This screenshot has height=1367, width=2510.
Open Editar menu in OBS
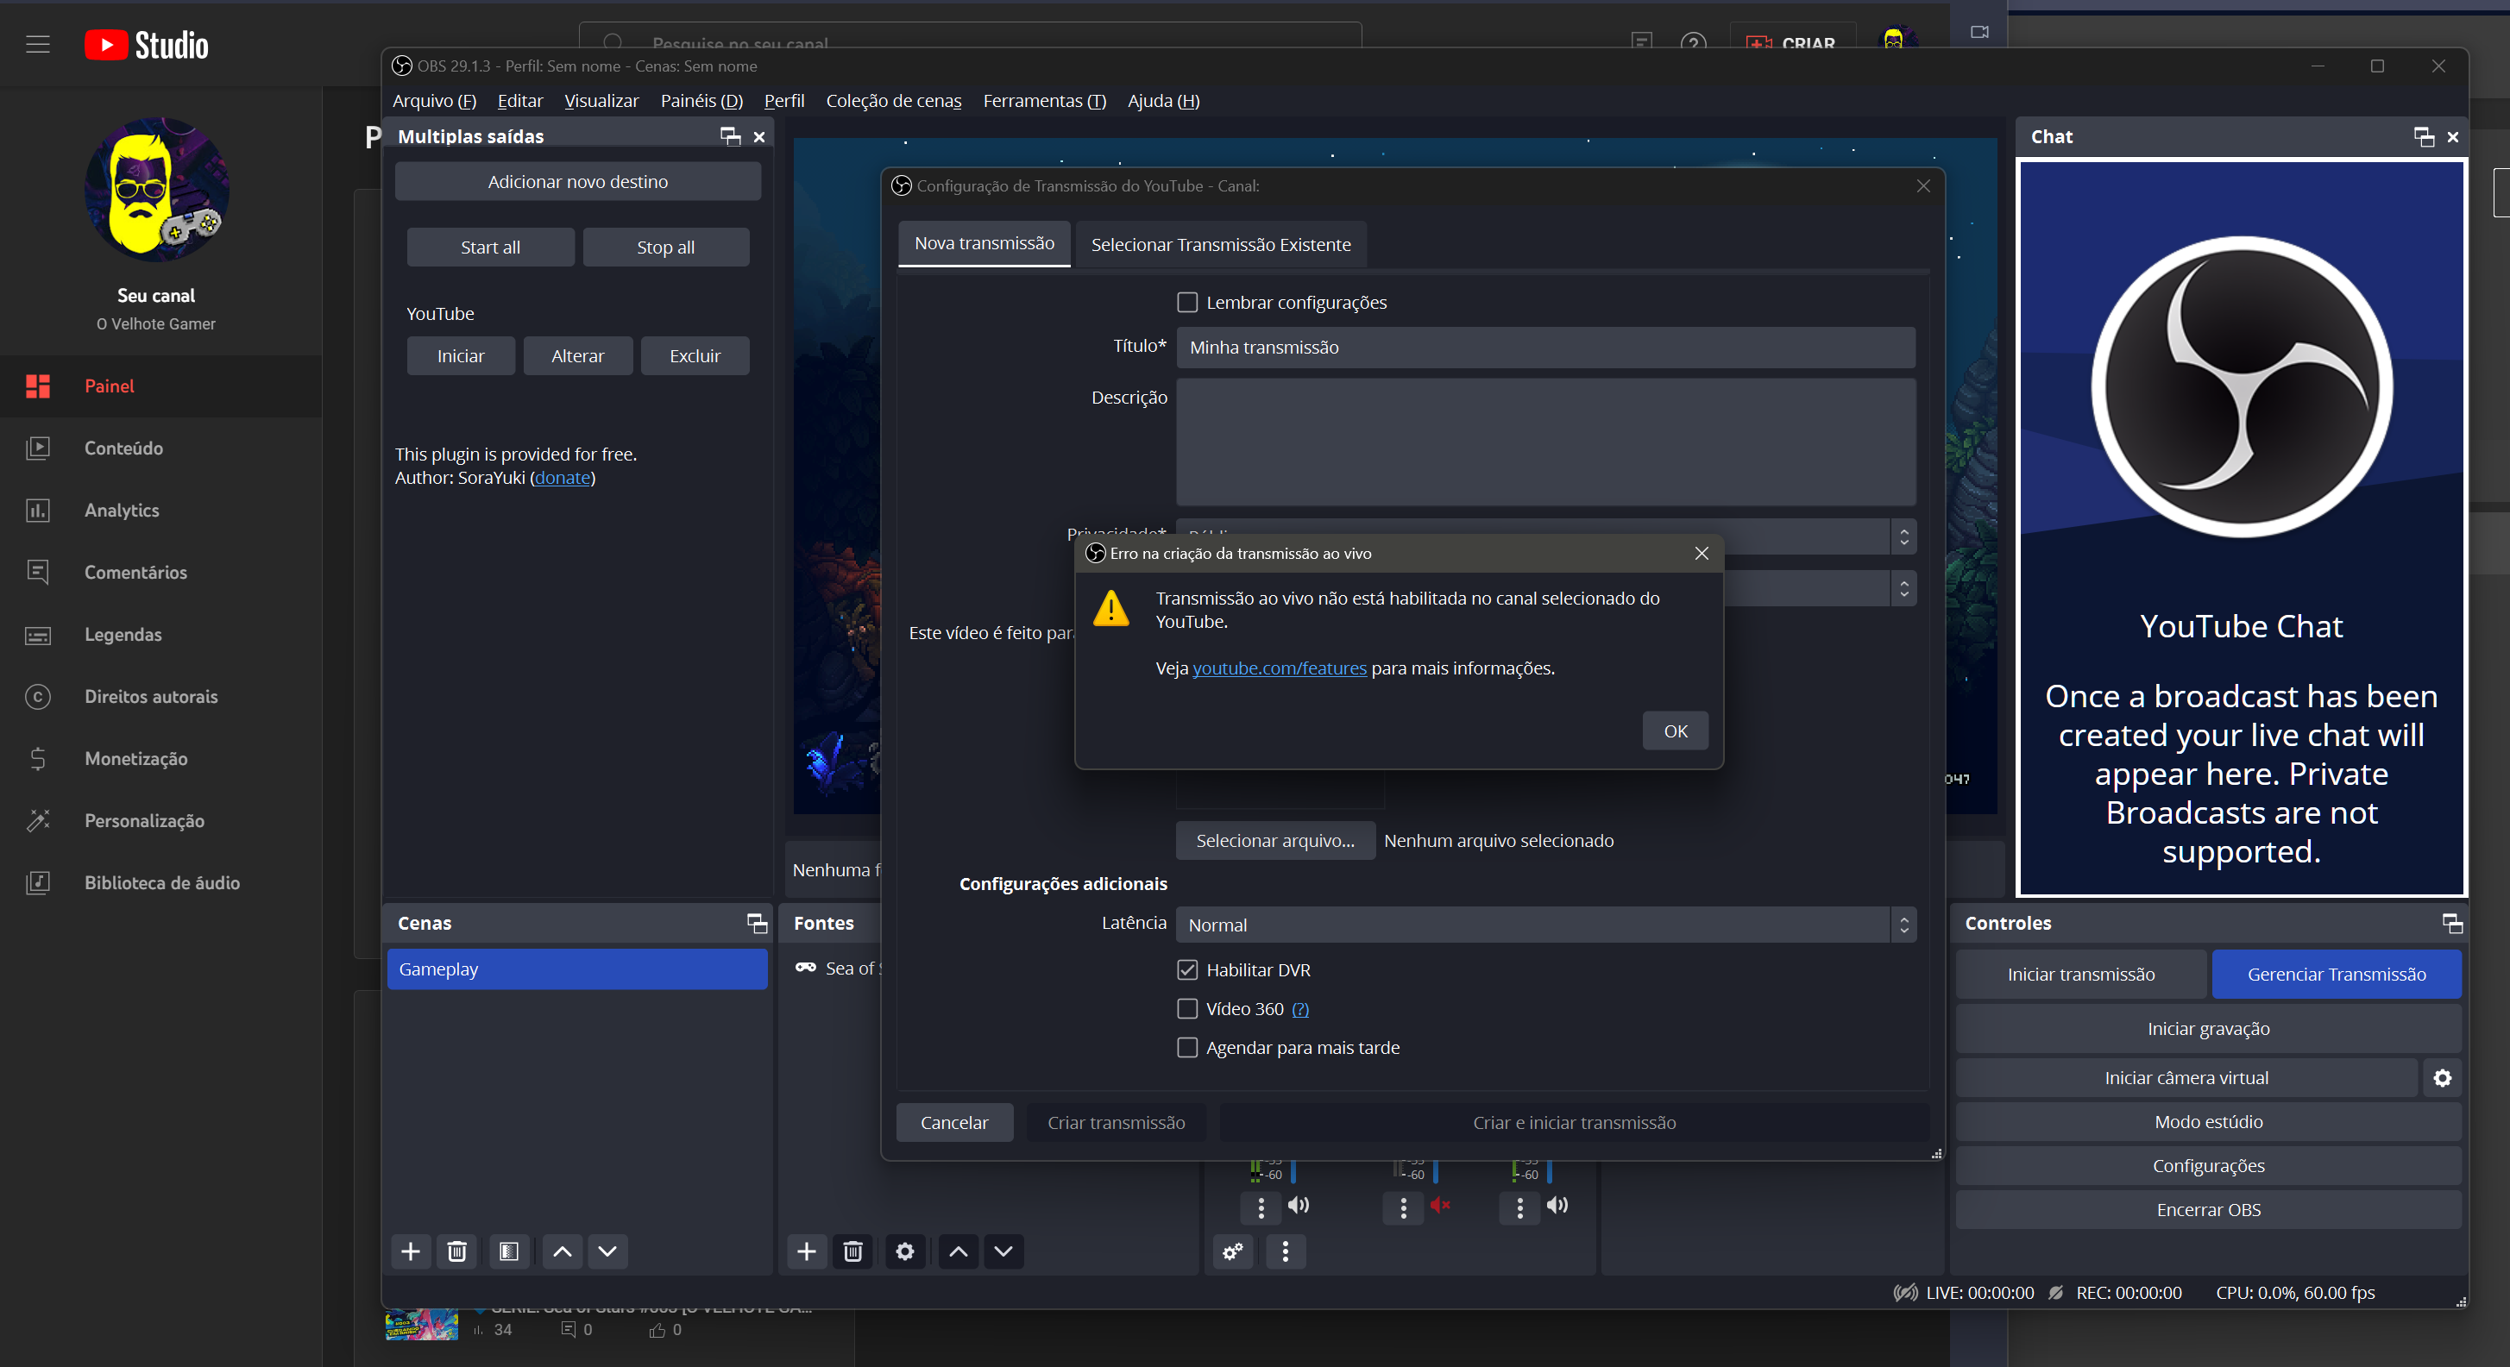(x=520, y=100)
